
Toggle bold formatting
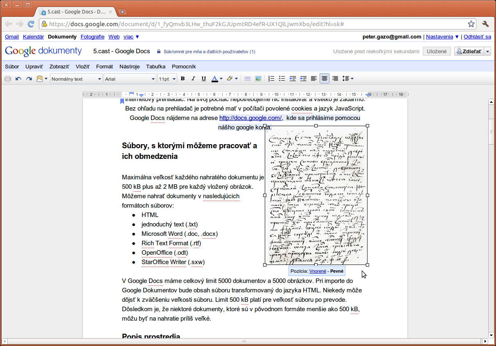183,79
